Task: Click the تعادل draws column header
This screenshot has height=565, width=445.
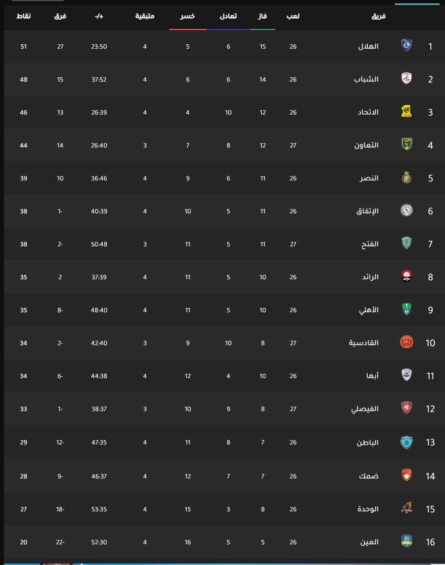Action: click(228, 16)
